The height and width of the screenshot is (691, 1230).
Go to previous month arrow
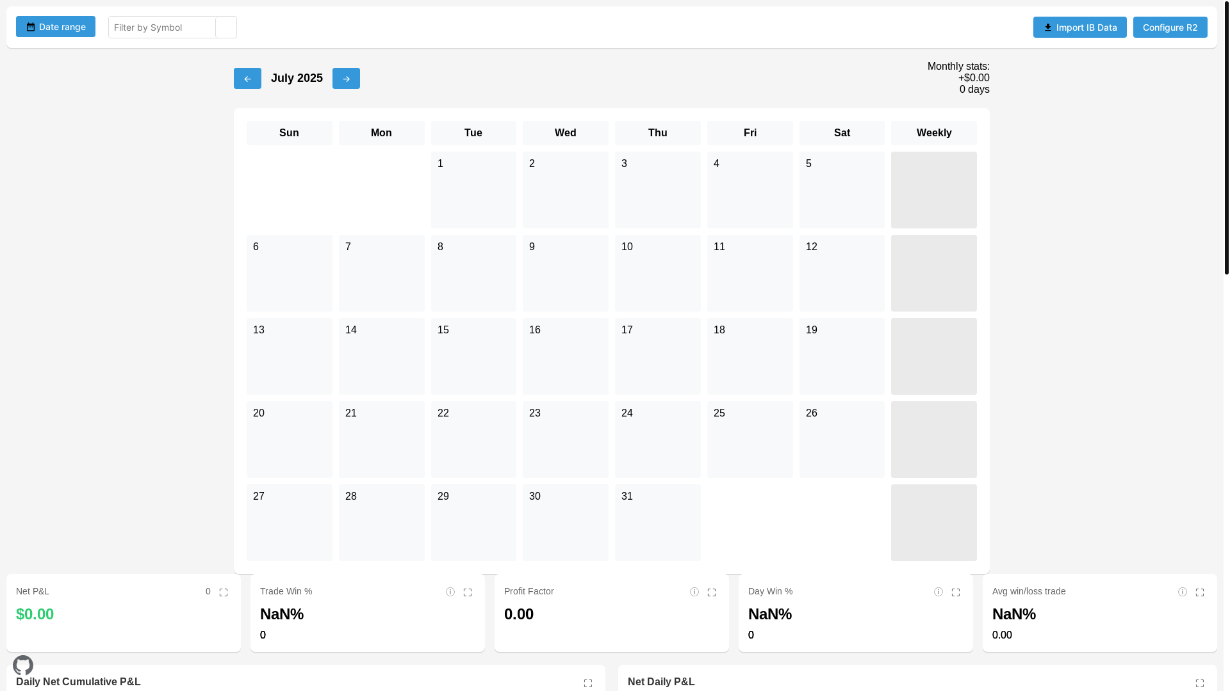[247, 79]
